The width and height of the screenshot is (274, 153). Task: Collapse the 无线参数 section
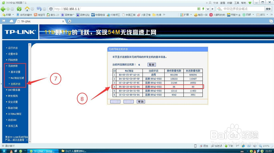pyautogui.click(x=13, y=66)
